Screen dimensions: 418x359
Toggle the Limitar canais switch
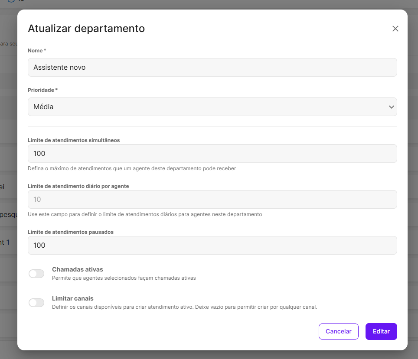click(x=36, y=303)
